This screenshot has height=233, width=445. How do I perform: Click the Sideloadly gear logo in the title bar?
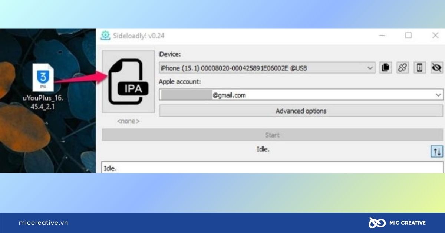coord(106,36)
